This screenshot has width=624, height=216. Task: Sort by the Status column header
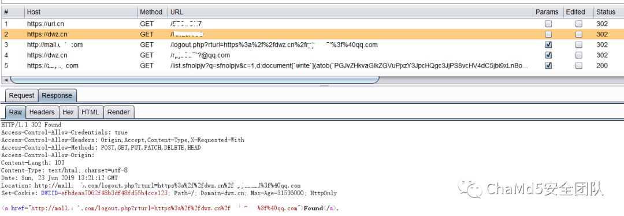pos(609,12)
